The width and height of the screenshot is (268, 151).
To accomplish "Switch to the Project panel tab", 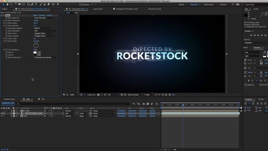I will coord(5,9).
